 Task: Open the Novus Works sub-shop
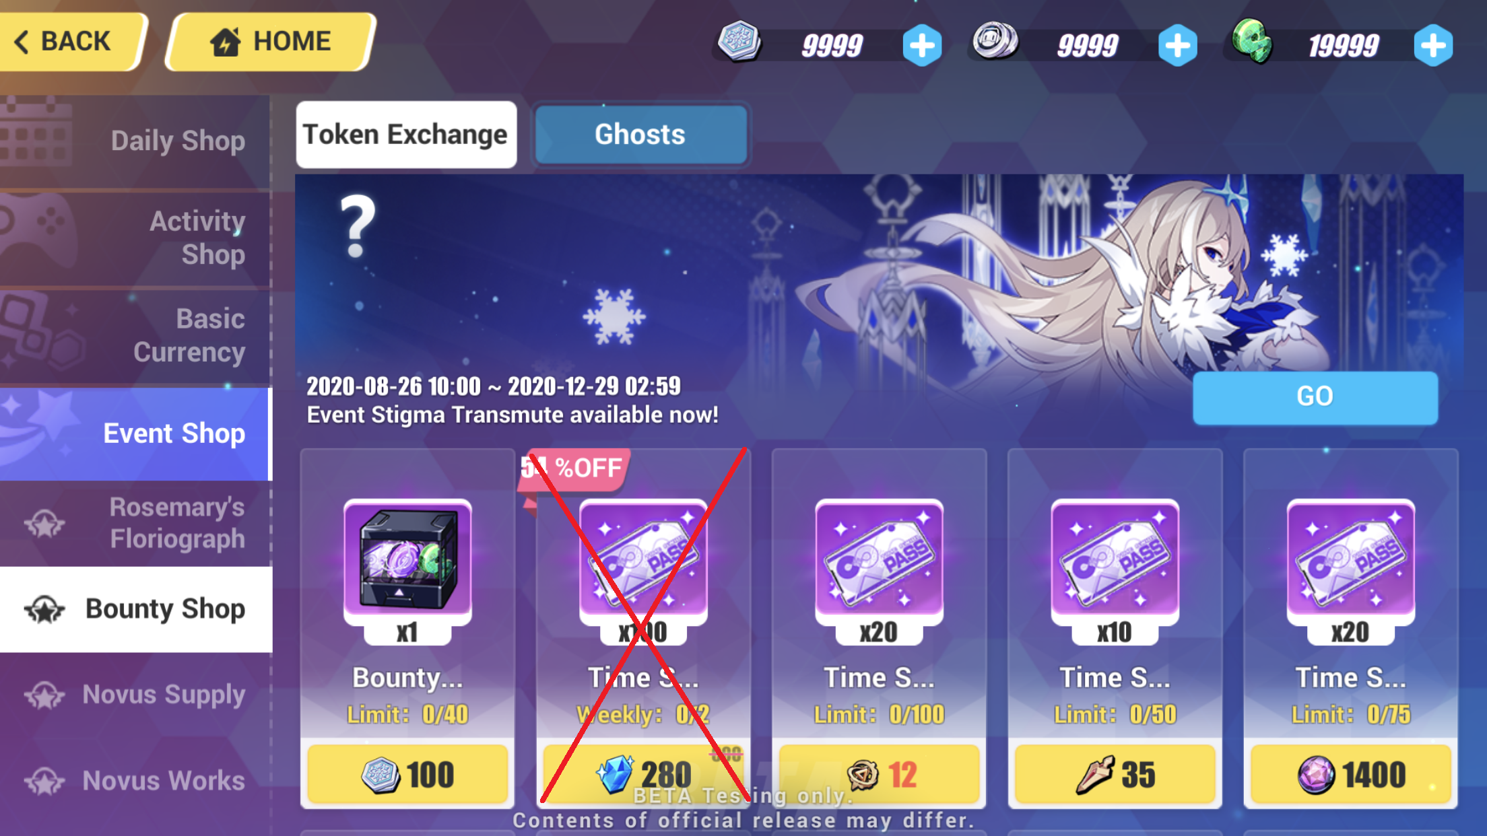pos(135,781)
